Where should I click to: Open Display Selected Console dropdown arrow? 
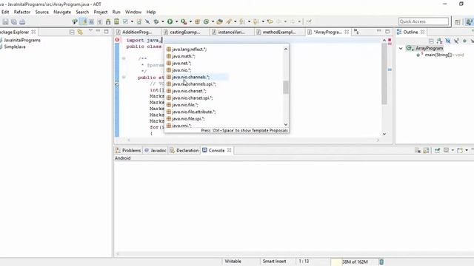[x=453, y=150]
